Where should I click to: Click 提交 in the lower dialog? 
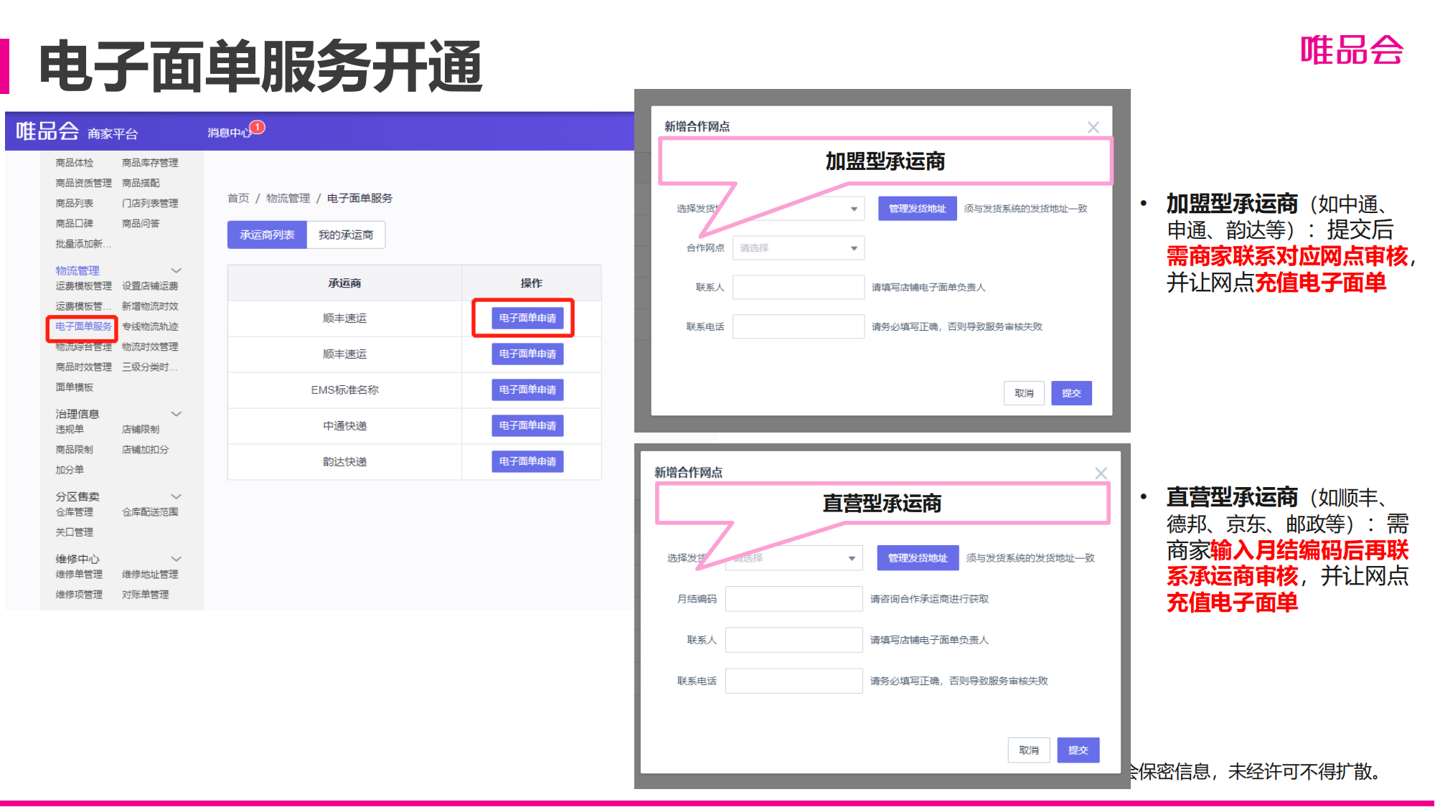click(1078, 750)
